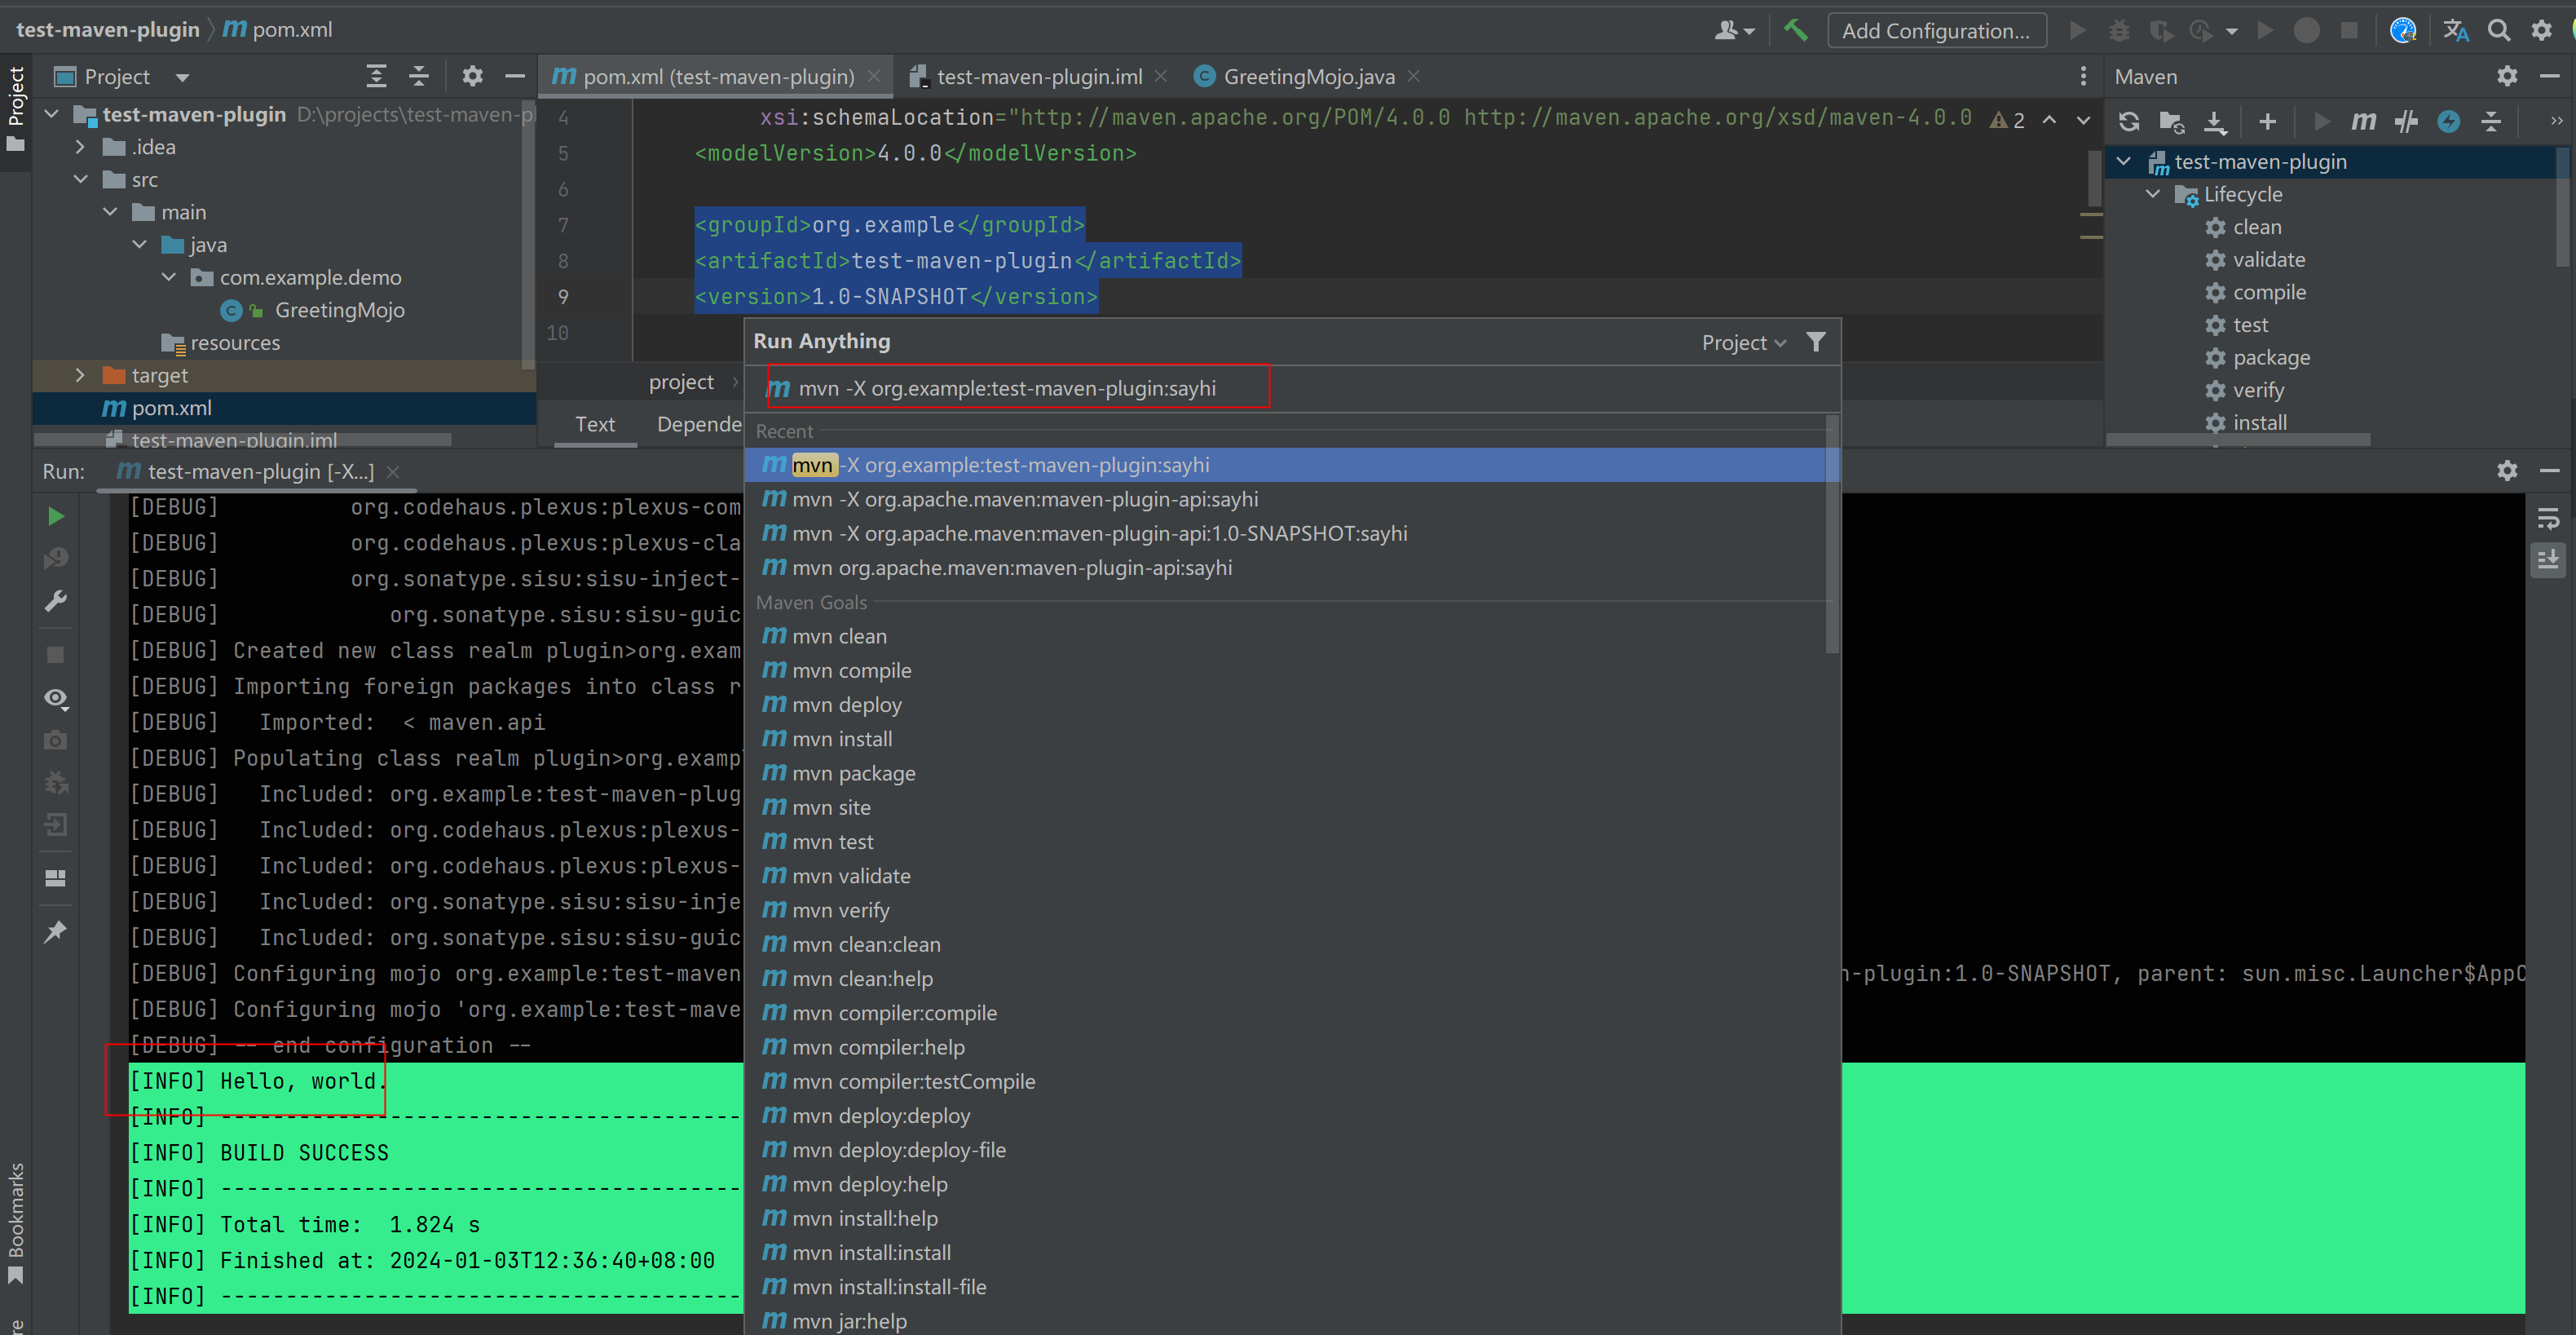
Task: Click the Run arrow in top toolbar
Action: pos(2078,30)
